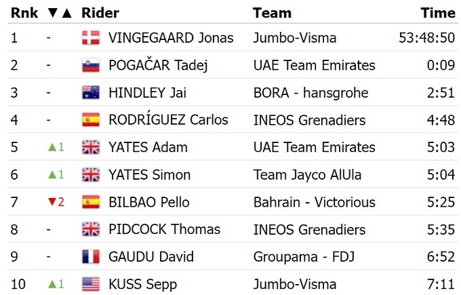Sort by the rank change arrows header
This screenshot has height=295, width=461.
click(60, 13)
